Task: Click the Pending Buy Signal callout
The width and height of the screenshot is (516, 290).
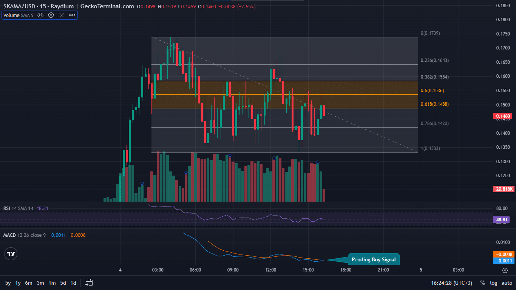Action: coord(374,259)
